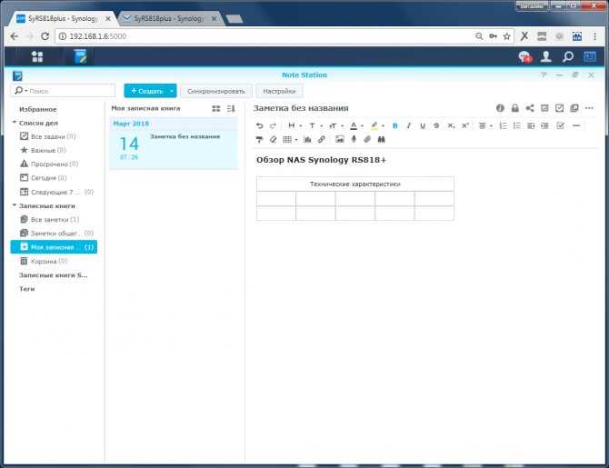609x468 pixels.
Task: Open find and replace with the binoculars icon
Action: [x=382, y=139]
